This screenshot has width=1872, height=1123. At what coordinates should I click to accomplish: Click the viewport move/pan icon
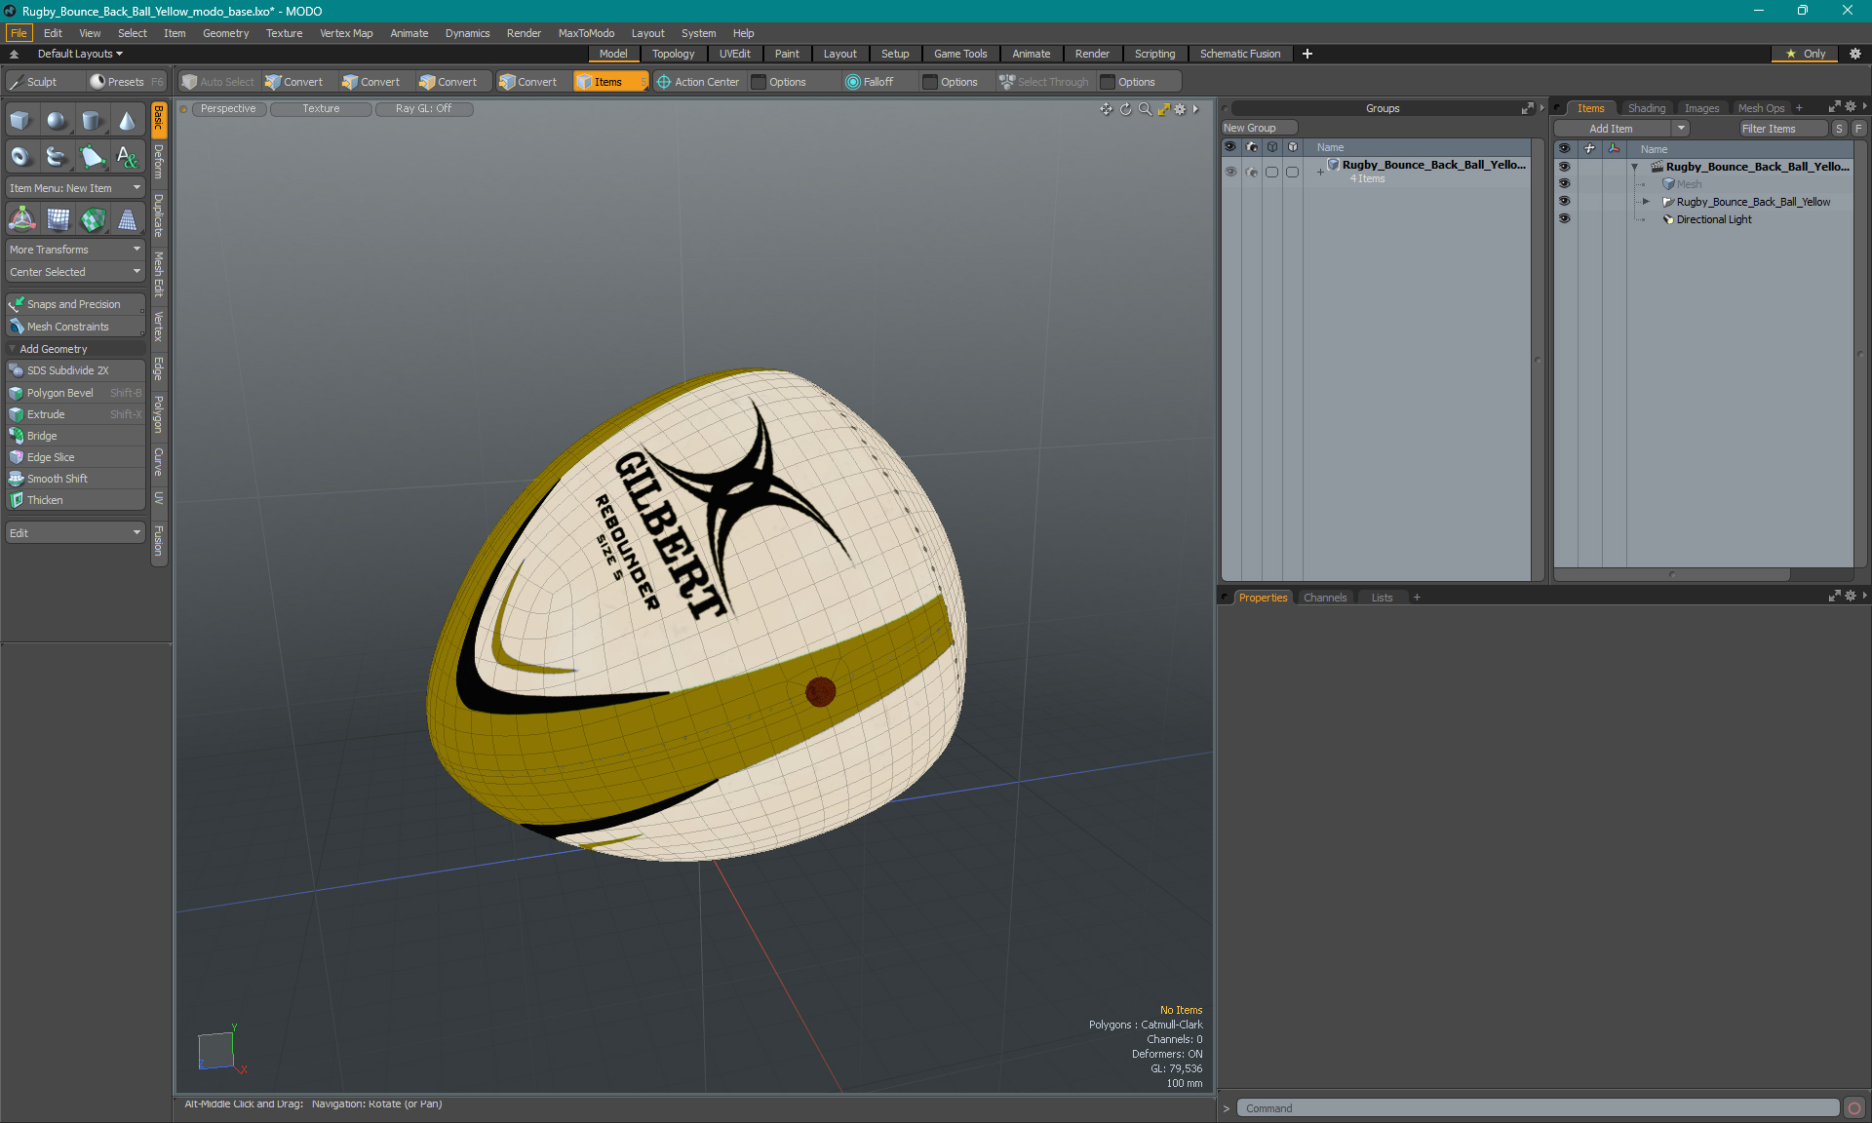(1107, 109)
